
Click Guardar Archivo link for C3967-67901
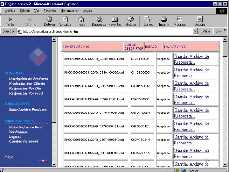[x=191, y=100]
